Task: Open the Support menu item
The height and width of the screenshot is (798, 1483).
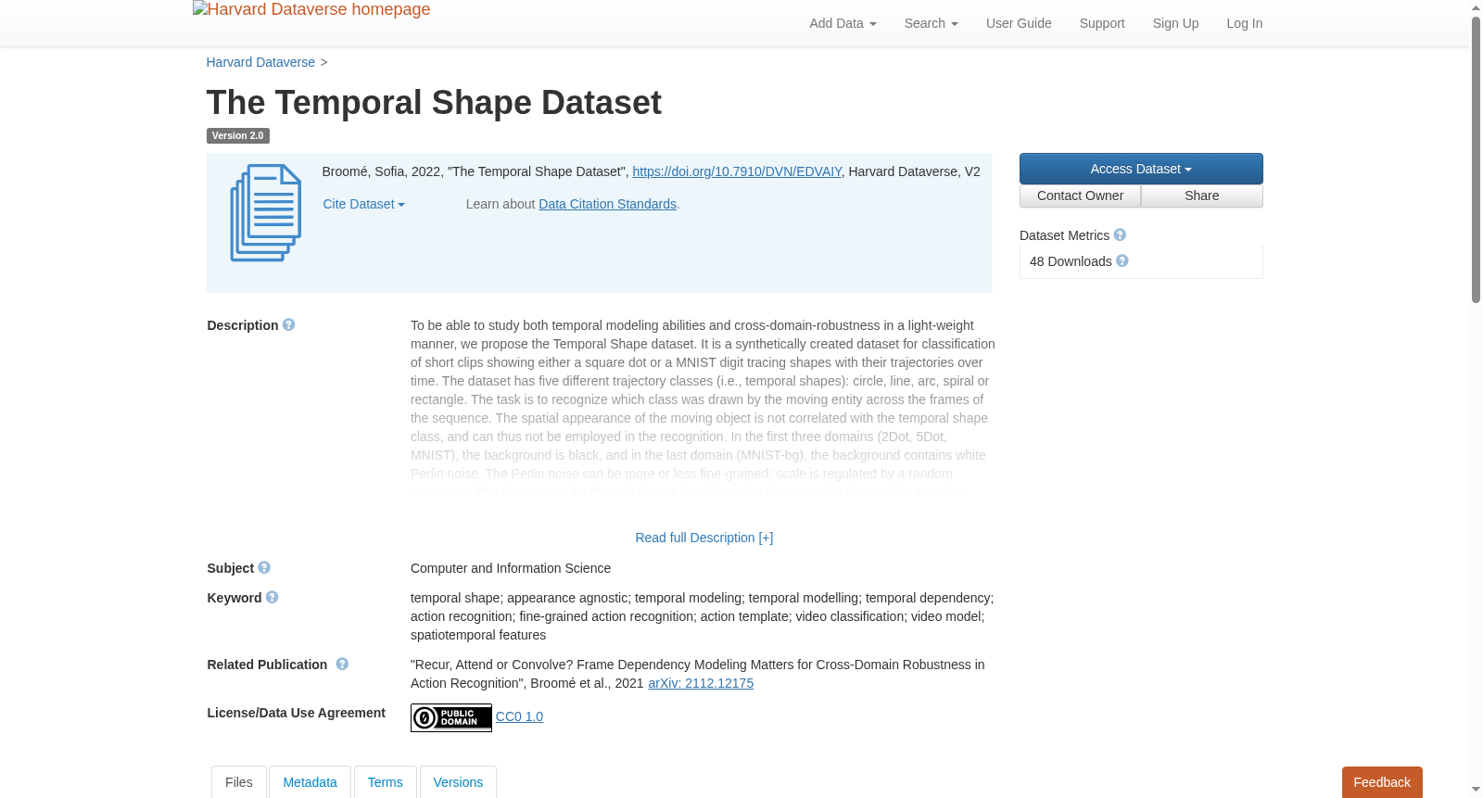Action: (x=1102, y=23)
